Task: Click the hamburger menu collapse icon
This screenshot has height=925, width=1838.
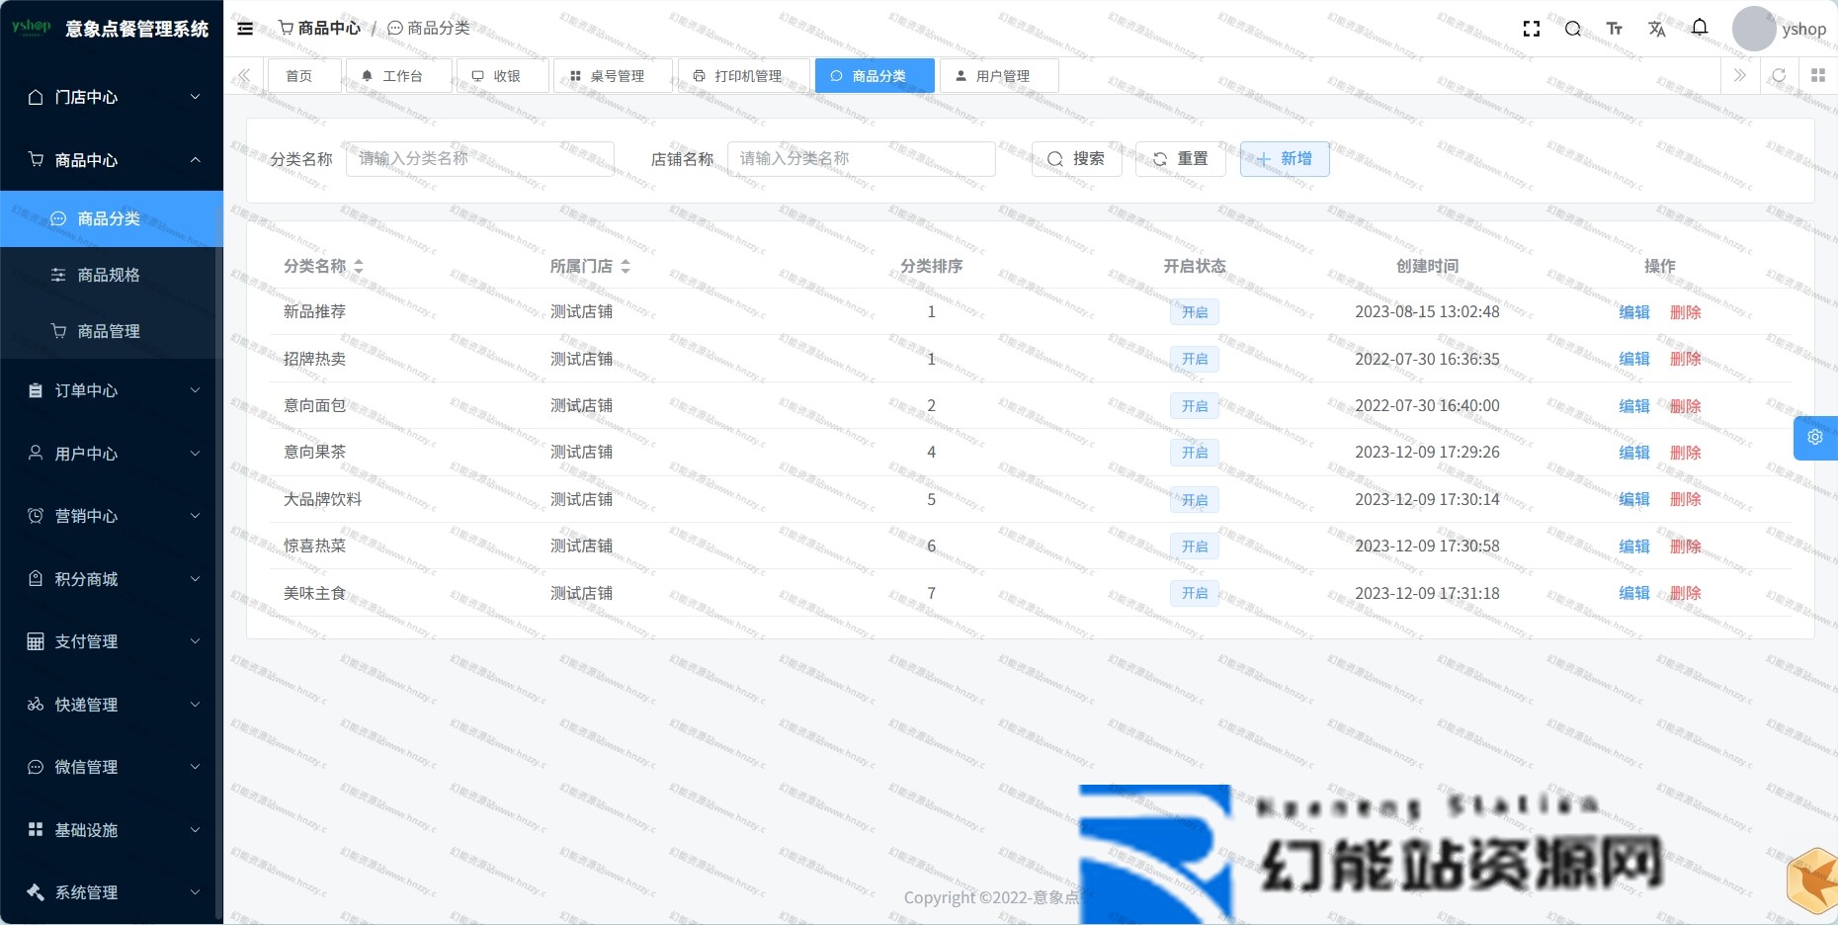Action: click(245, 29)
